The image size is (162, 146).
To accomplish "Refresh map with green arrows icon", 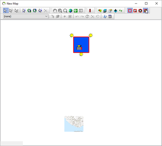I will pyautogui.click(x=121, y=11).
